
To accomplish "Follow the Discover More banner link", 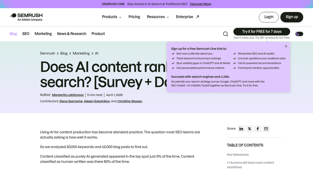I will click(x=200, y=4).
